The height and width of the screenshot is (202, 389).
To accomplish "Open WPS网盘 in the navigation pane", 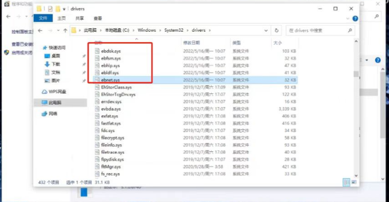I will [x=57, y=92].
